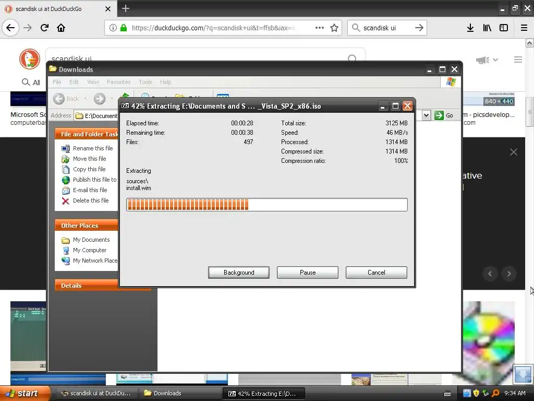Click the magnifier tray icon
The height and width of the screenshot is (401, 534).
tap(495, 393)
